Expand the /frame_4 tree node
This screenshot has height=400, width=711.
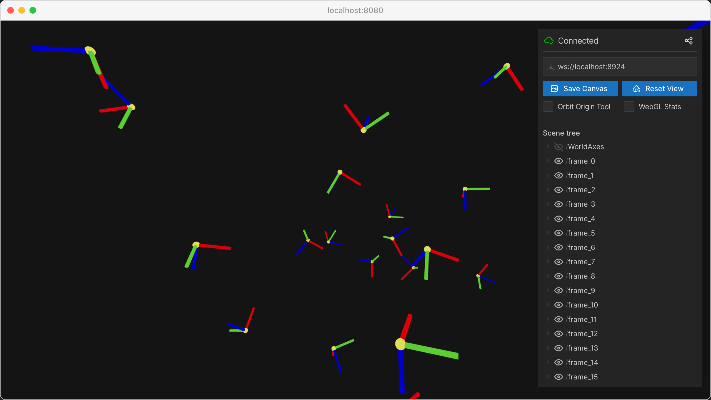coord(548,218)
